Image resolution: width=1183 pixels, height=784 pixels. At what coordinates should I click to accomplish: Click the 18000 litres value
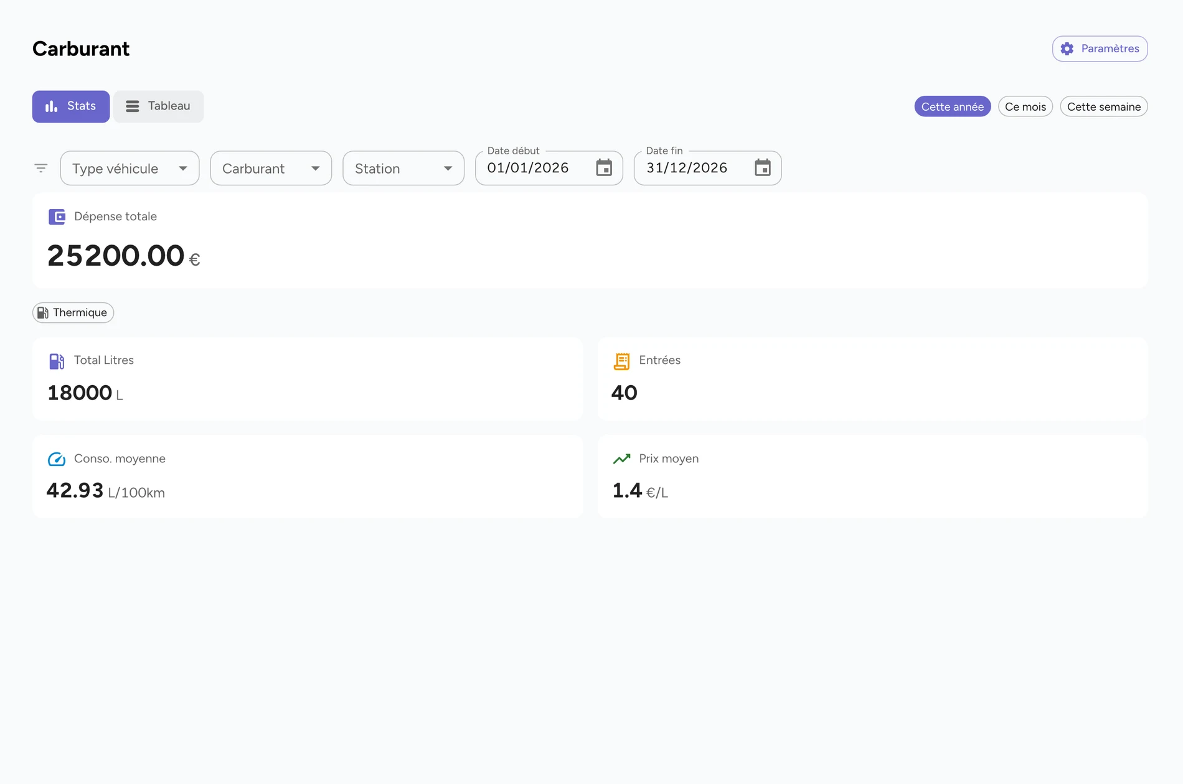pos(80,393)
